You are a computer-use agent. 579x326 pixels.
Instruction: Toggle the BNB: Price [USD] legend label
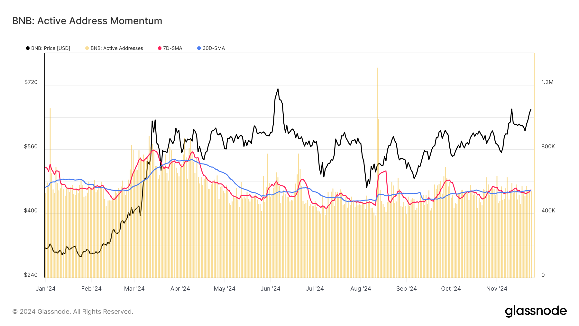click(51, 48)
